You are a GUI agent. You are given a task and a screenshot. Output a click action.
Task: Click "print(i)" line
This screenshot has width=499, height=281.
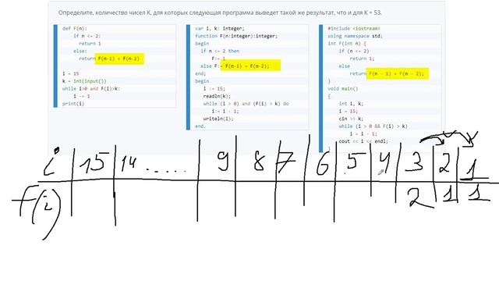coord(73,104)
